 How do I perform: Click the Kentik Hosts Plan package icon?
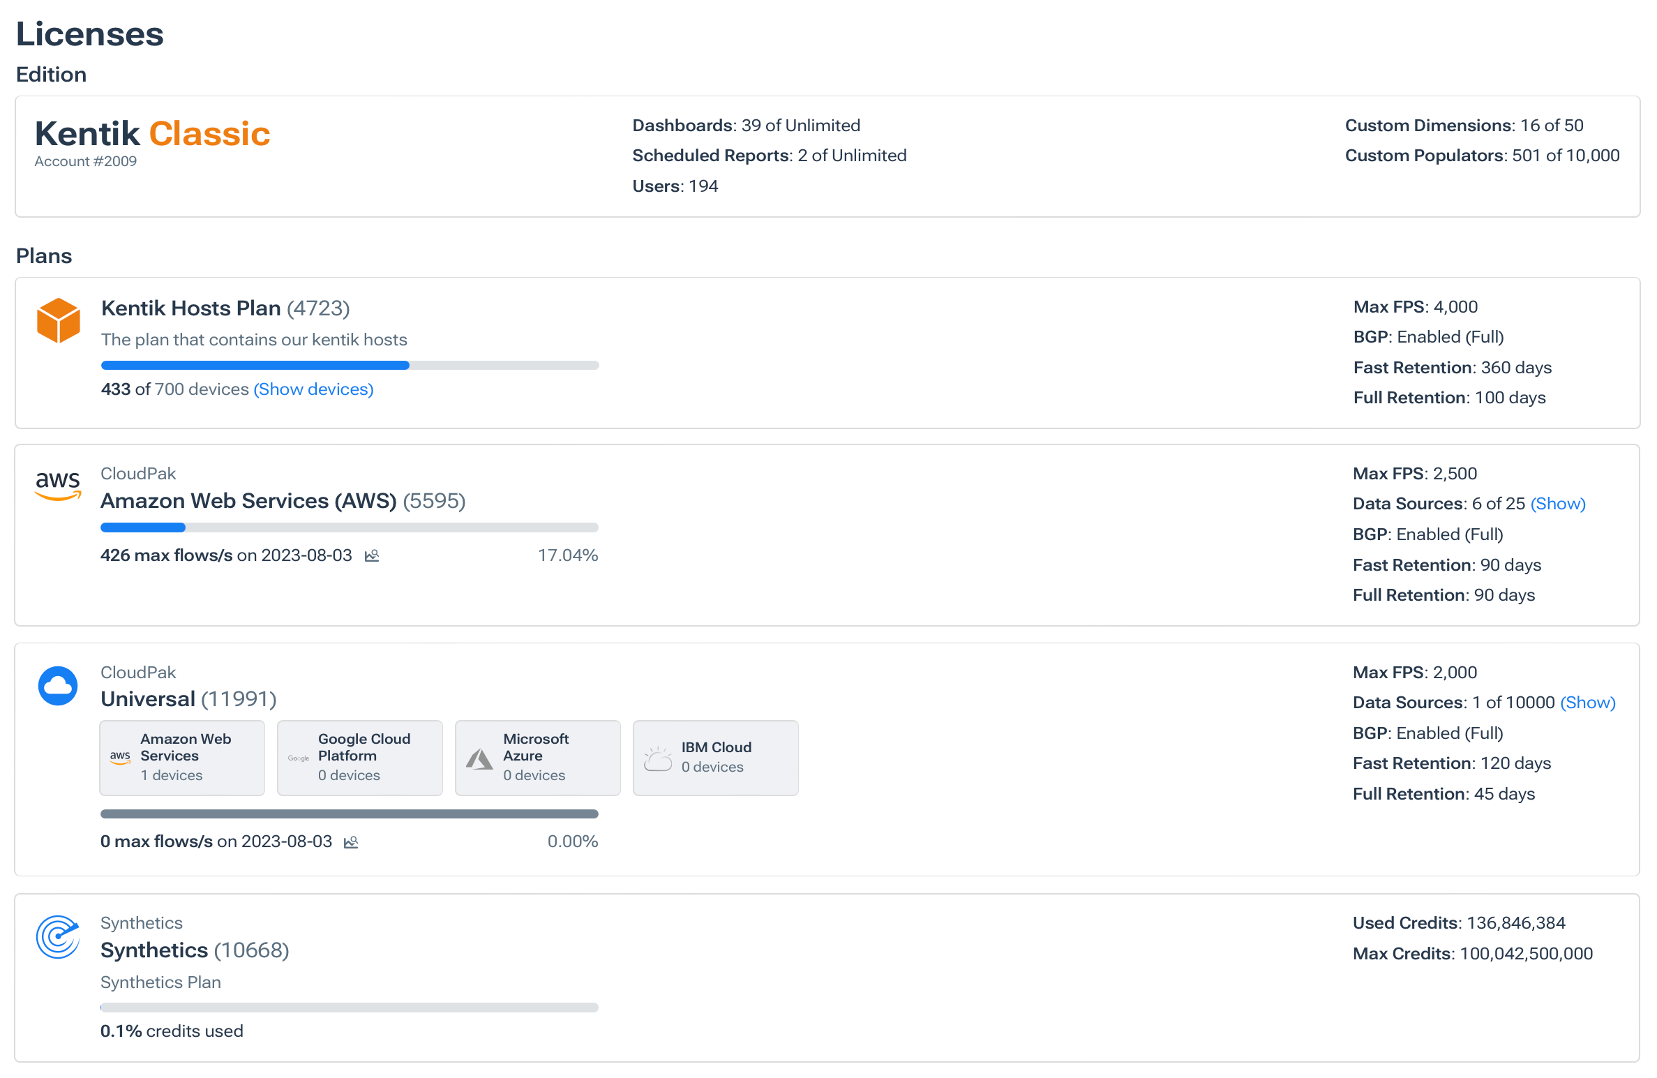click(60, 321)
